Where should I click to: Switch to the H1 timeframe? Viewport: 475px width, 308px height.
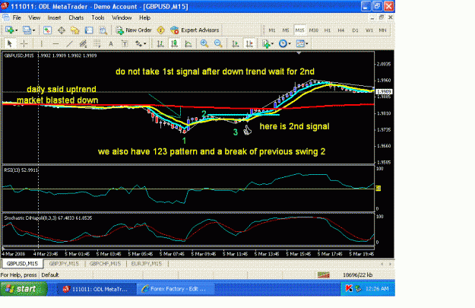pos(328,30)
